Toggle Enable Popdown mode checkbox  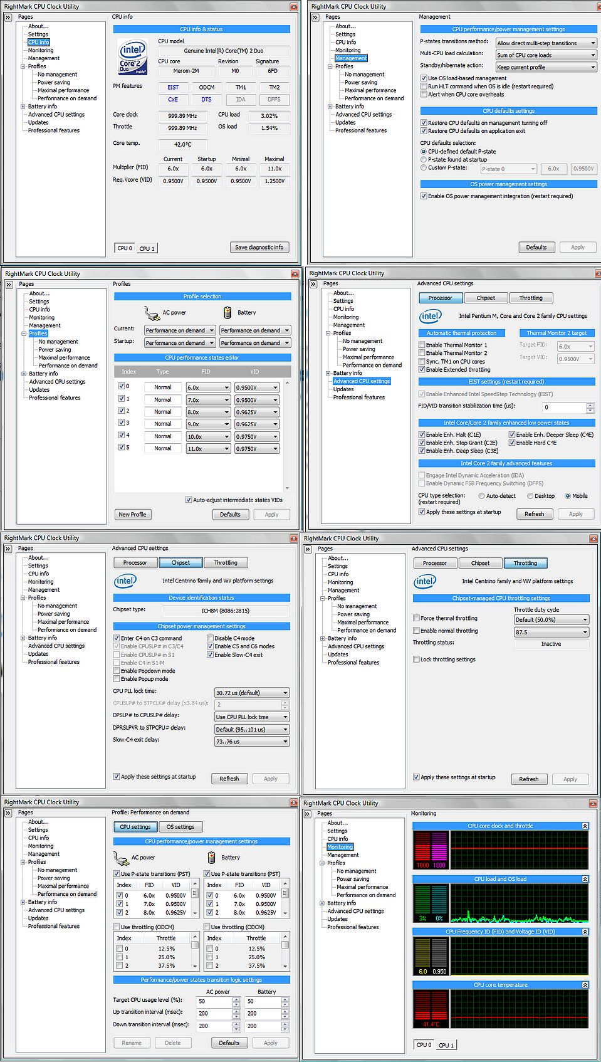tap(117, 671)
